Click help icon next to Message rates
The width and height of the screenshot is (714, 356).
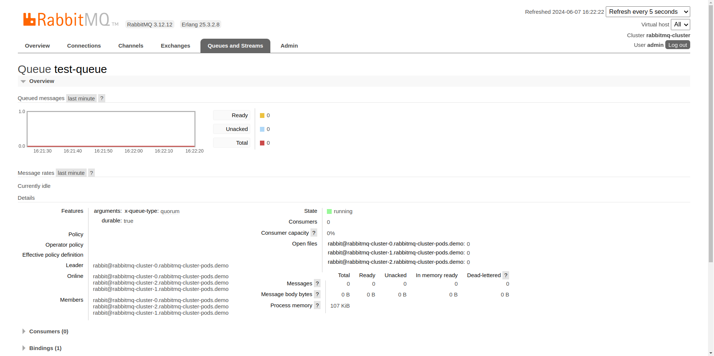click(x=91, y=173)
